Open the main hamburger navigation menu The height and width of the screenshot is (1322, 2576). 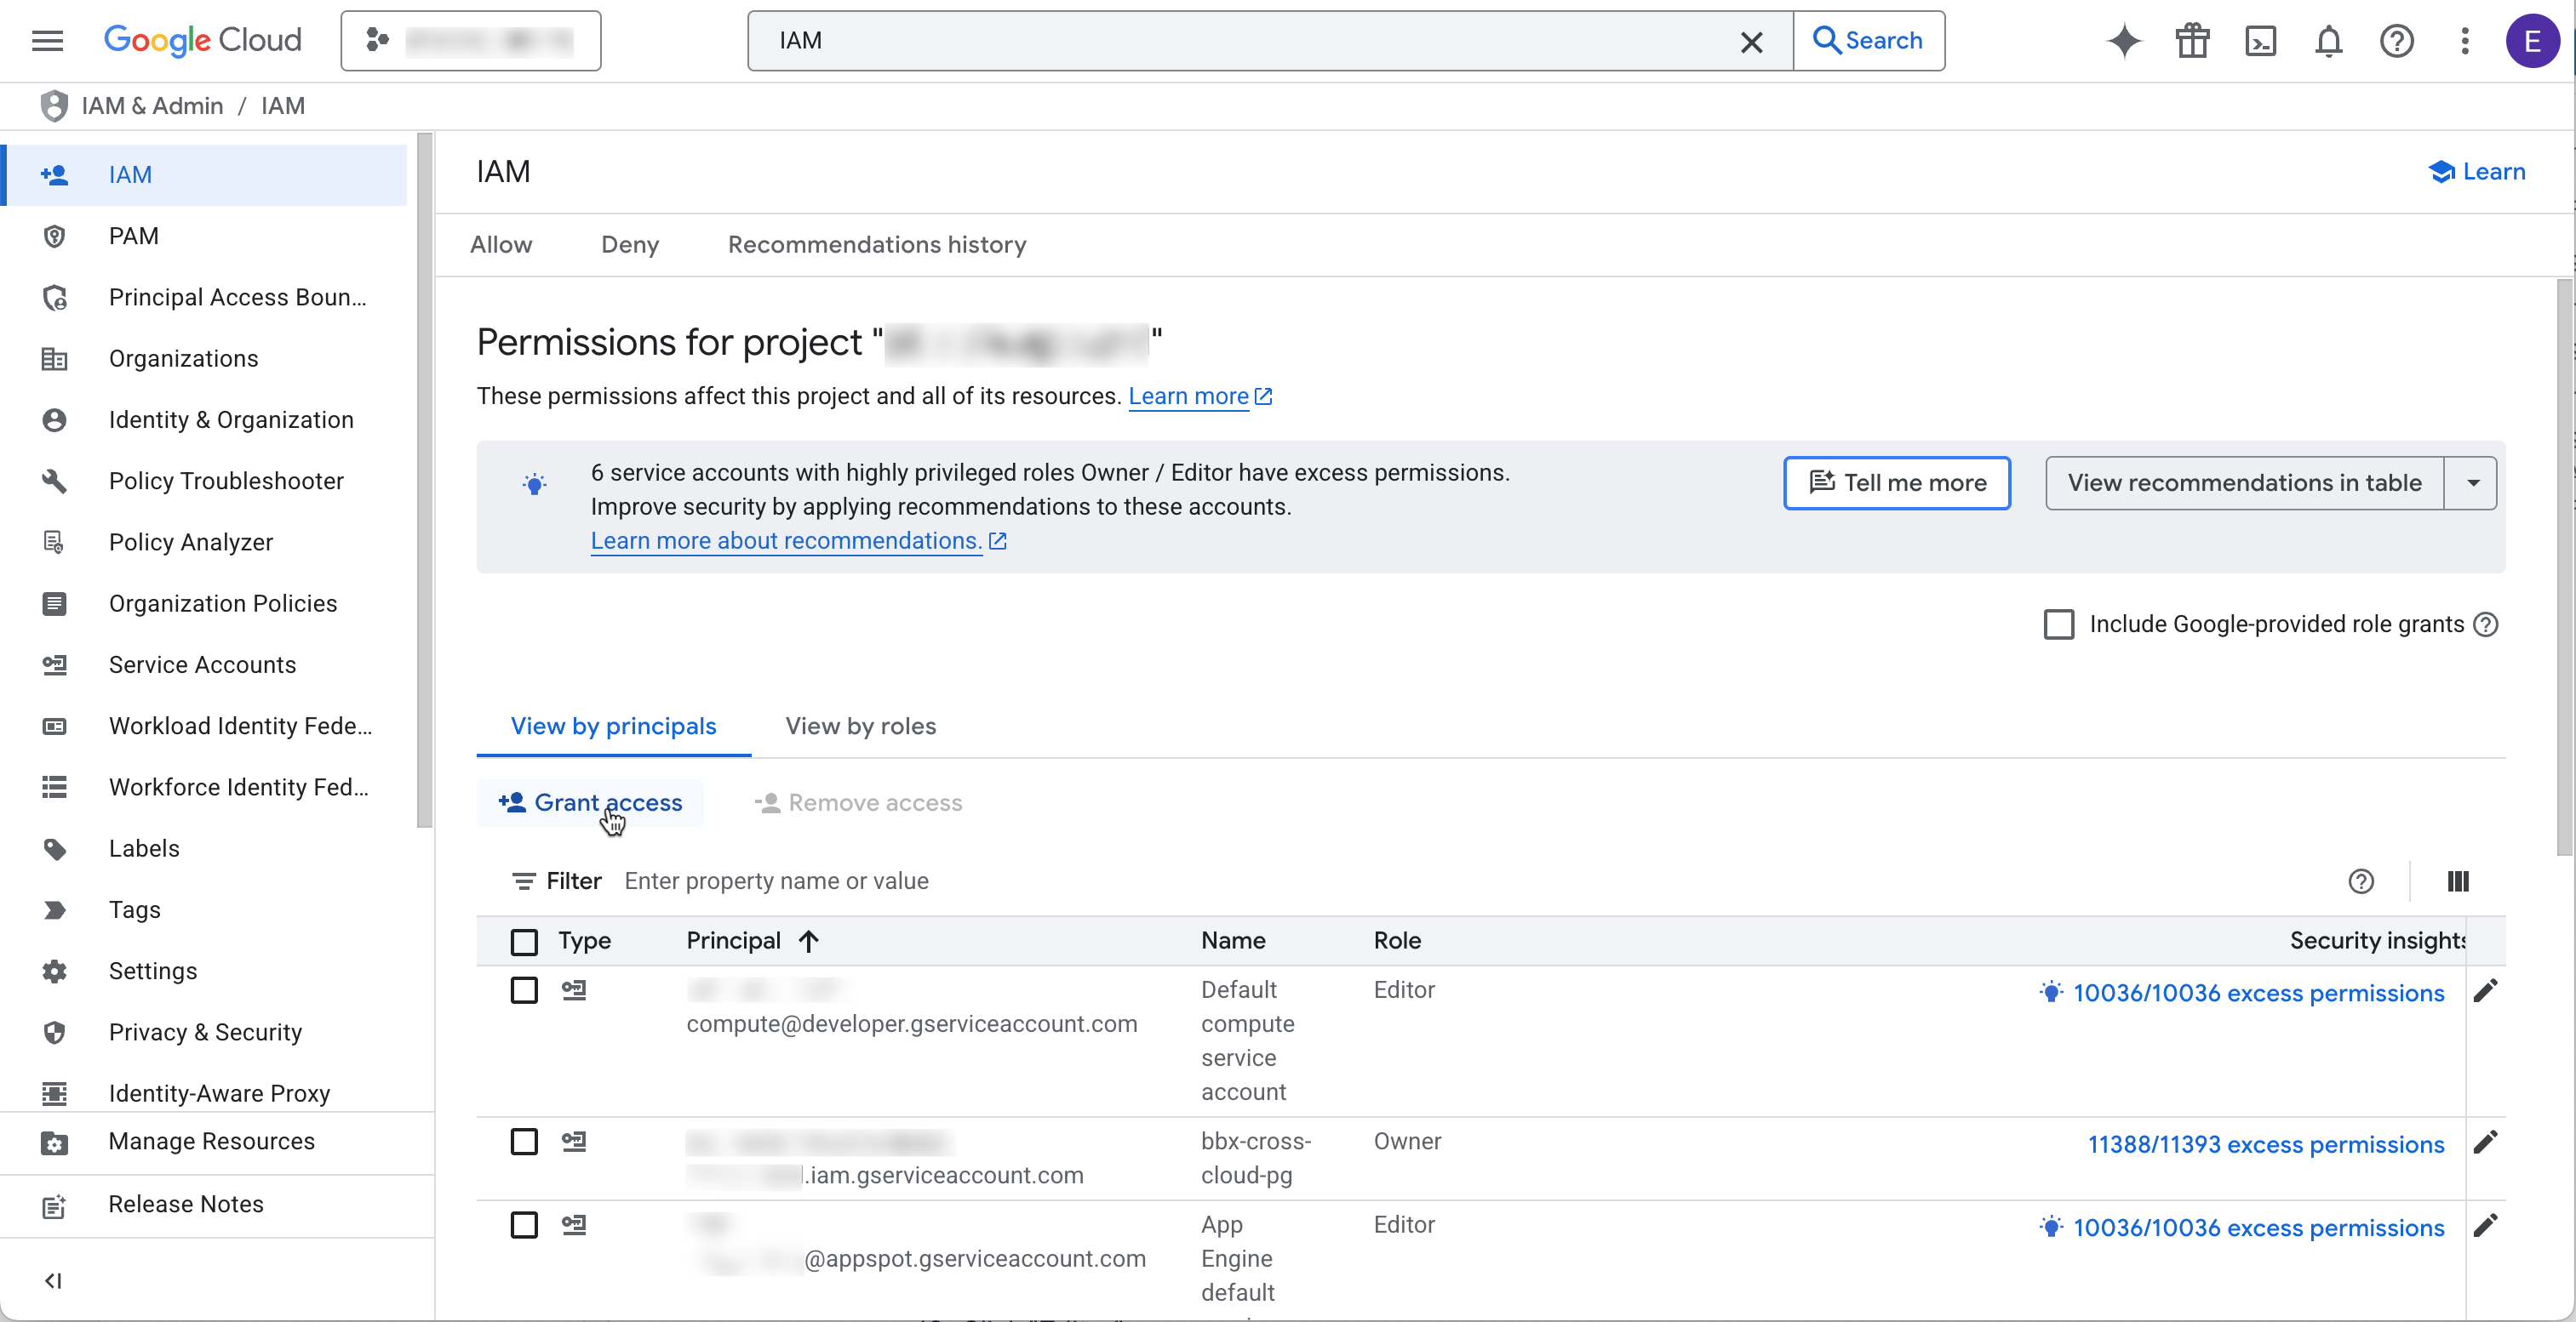point(47,41)
